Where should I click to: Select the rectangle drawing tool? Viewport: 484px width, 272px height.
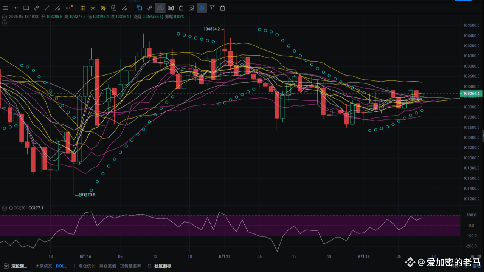pos(26,8)
